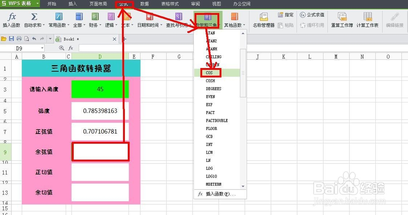Click the Paste names (粘贴) icon
This screenshot has width=408, height=215.
coord(280,25)
